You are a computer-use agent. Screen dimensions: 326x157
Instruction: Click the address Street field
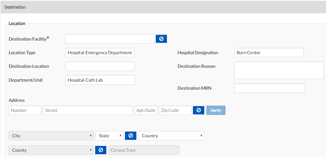pos(88,110)
